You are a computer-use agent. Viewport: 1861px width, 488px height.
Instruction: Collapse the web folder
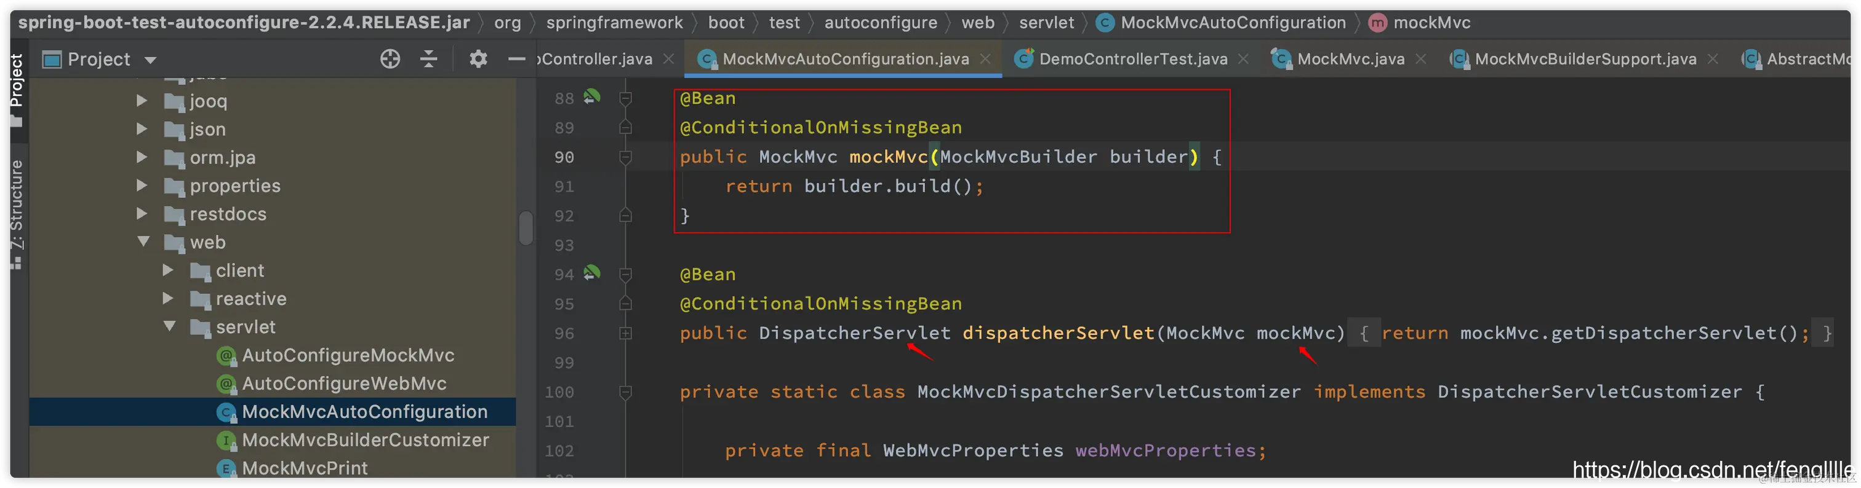[x=143, y=241]
